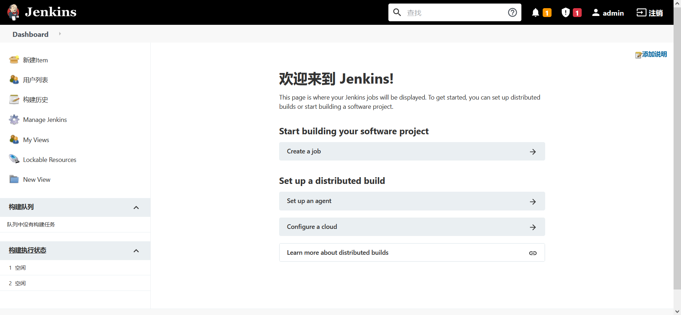Open the Jenkins title link
681x315 pixels.
(50, 12)
